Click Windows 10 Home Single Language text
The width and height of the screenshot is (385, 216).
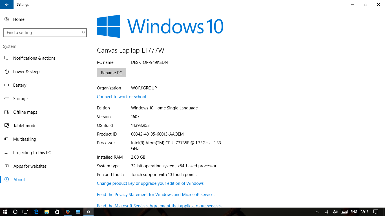pyautogui.click(x=164, y=108)
